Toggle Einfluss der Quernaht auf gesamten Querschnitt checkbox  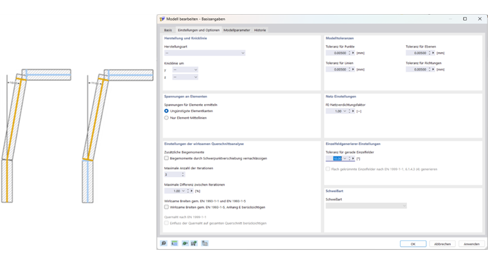tap(166, 223)
